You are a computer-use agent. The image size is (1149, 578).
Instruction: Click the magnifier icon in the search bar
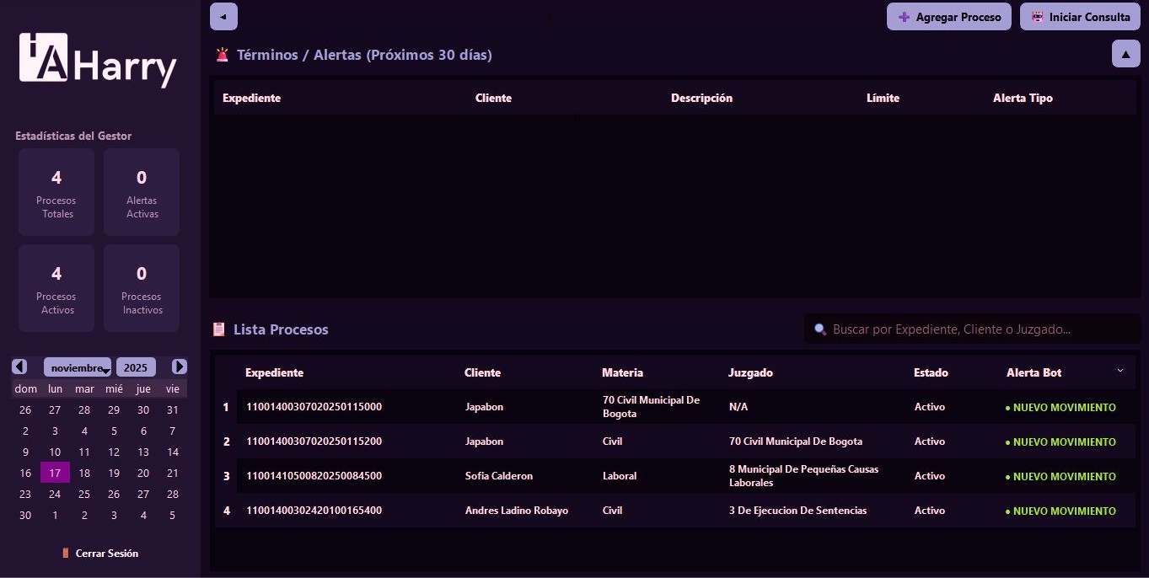(x=819, y=329)
